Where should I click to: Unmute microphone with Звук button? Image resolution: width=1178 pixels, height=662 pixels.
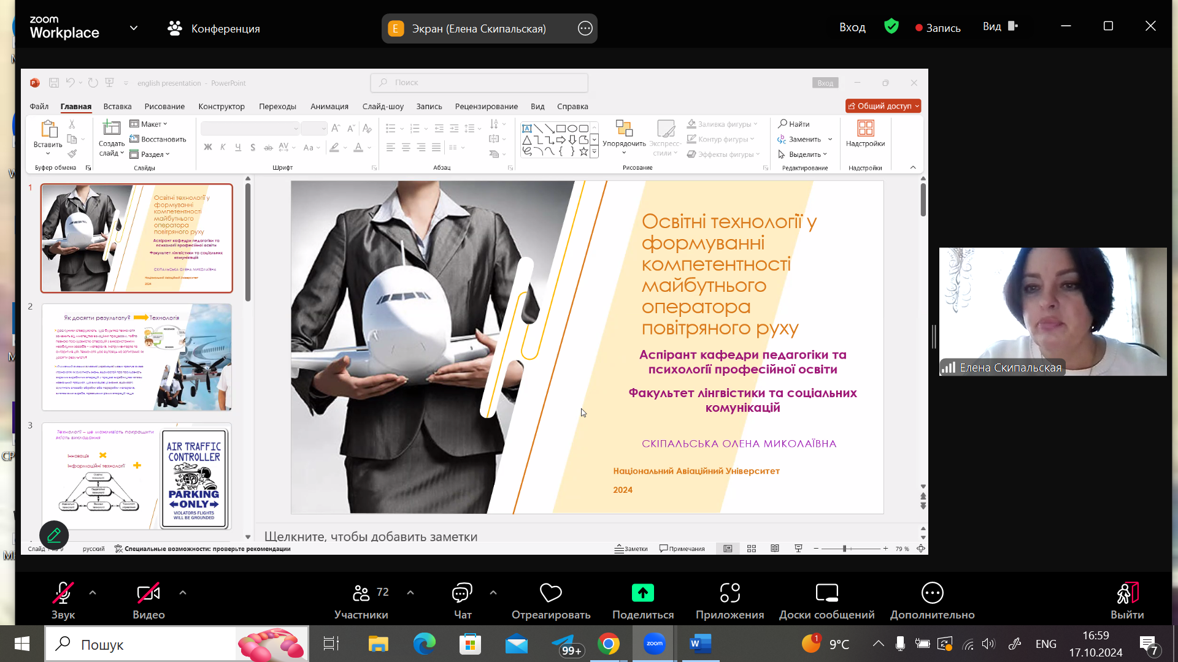pyautogui.click(x=63, y=594)
